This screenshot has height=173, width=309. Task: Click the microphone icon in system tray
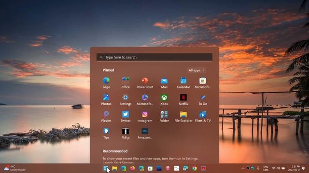coord(258,168)
